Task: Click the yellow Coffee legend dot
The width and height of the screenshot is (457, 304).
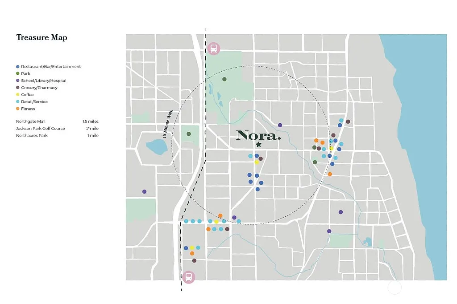Action: pos(17,95)
